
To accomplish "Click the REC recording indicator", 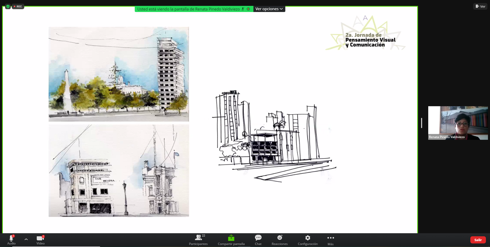I will [18, 6].
